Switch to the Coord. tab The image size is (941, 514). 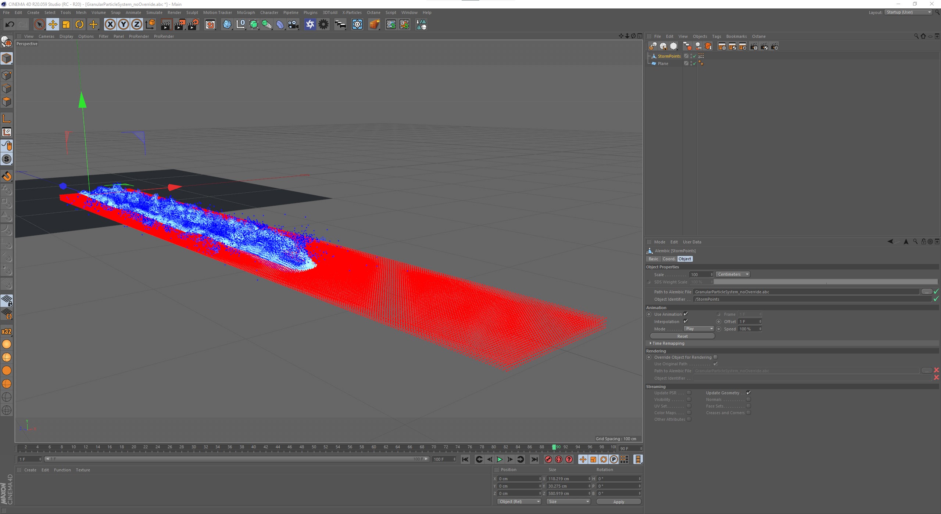669,259
